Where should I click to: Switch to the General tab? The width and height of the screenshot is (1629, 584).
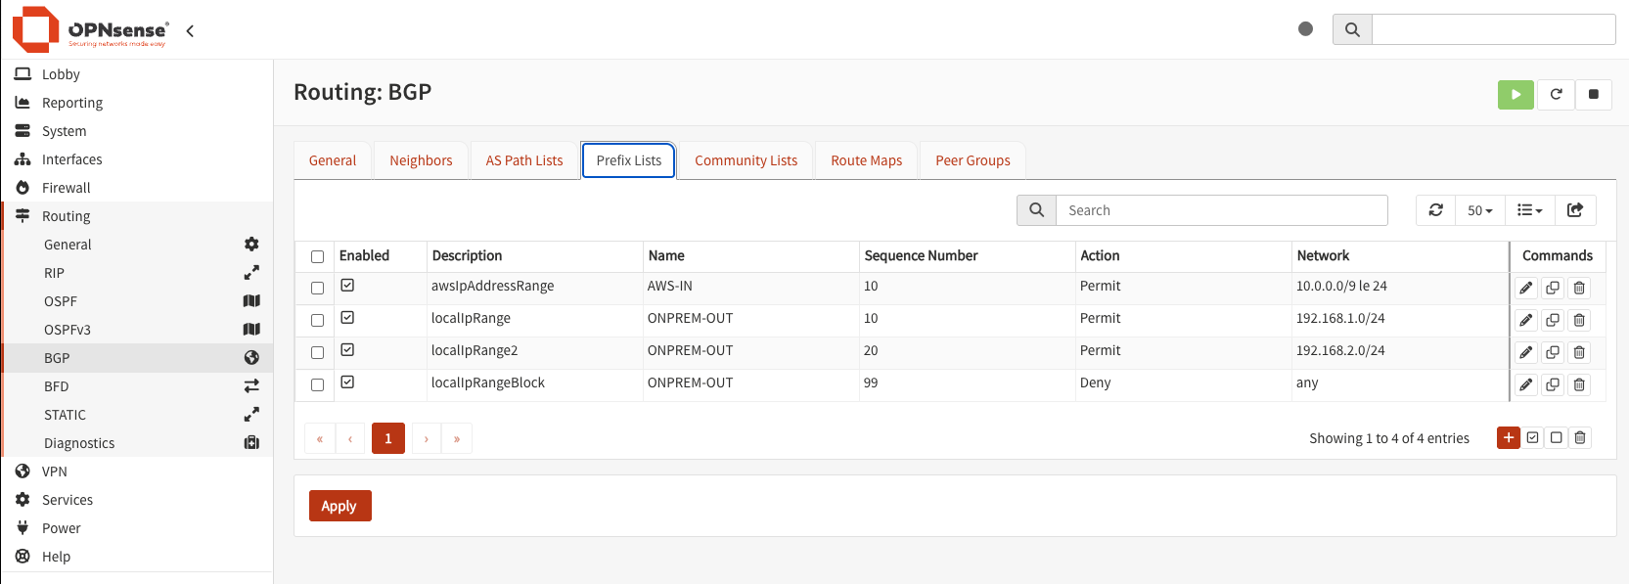click(333, 160)
